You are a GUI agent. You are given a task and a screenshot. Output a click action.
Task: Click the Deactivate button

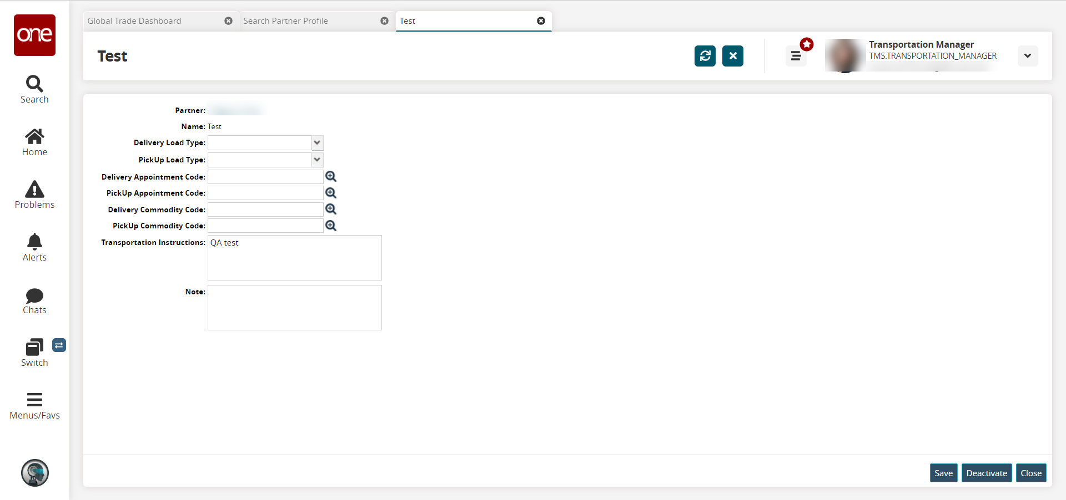(987, 473)
